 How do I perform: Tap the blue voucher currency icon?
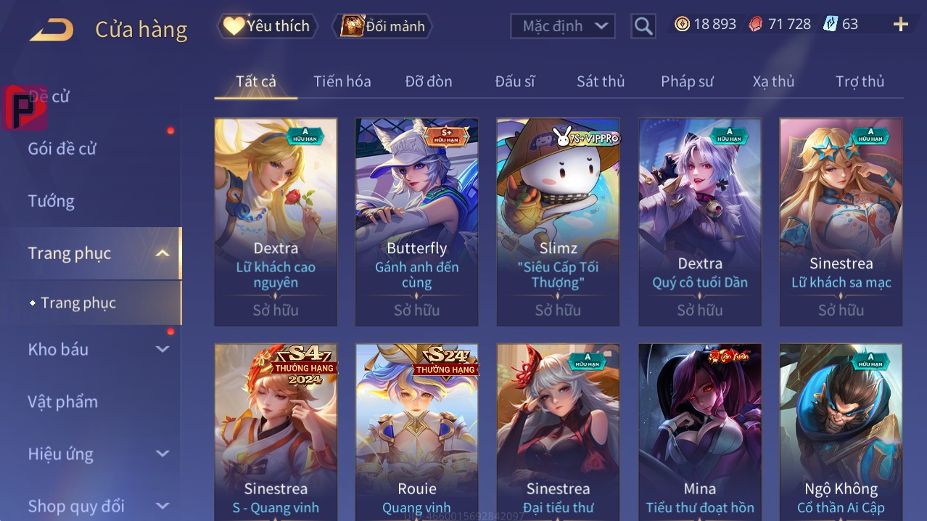pos(830,24)
